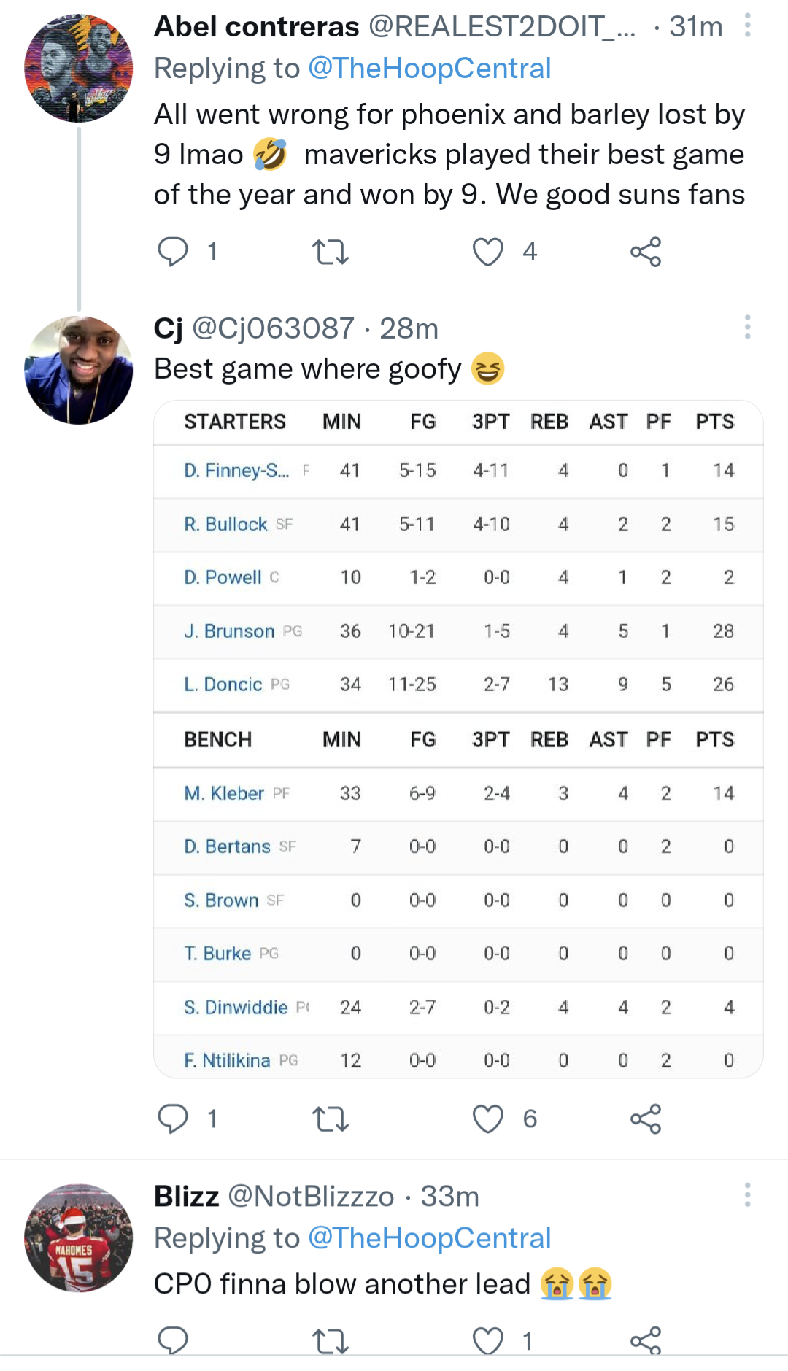Open @TheHoopCentral link in Abel's reply
The width and height of the screenshot is (788, 1371).
(x=429, y=69)
